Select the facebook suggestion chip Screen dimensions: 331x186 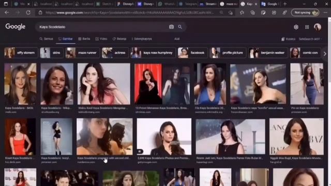coord(192,53)
